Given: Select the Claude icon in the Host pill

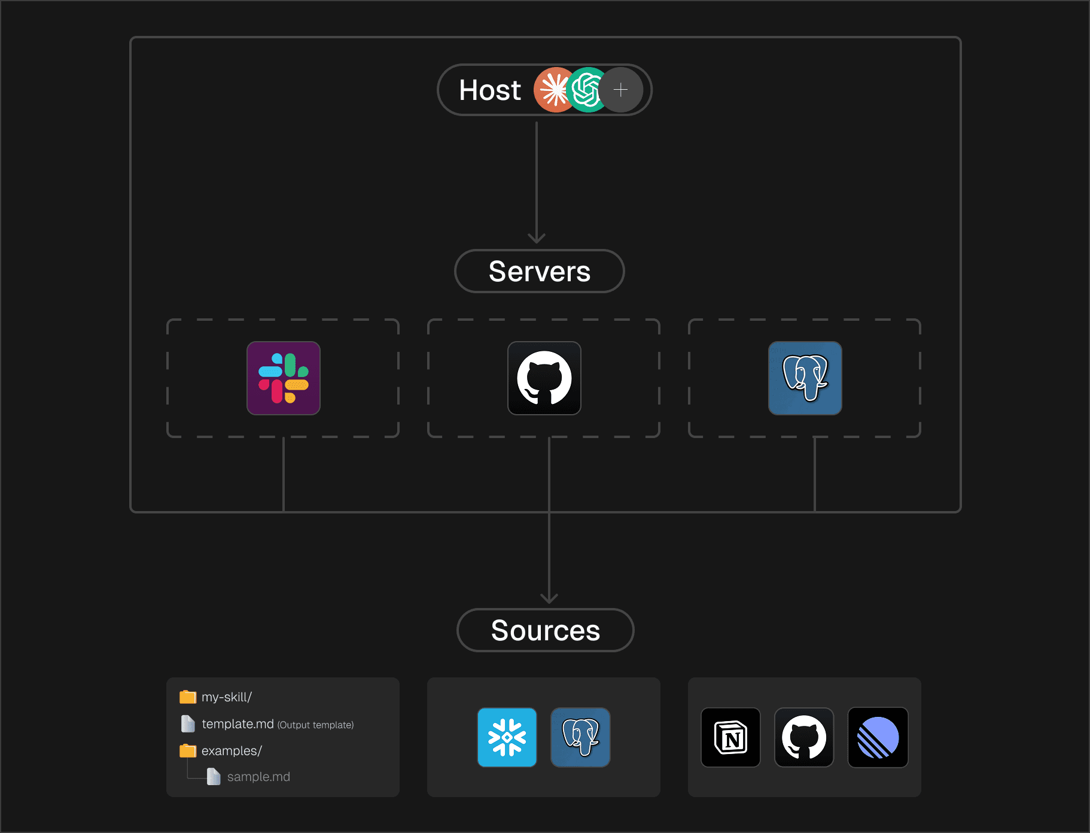Looking at the screenshot, I should point(553,90).
